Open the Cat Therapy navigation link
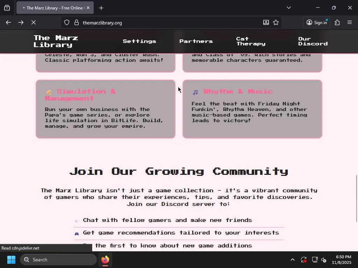 [251, 41]
